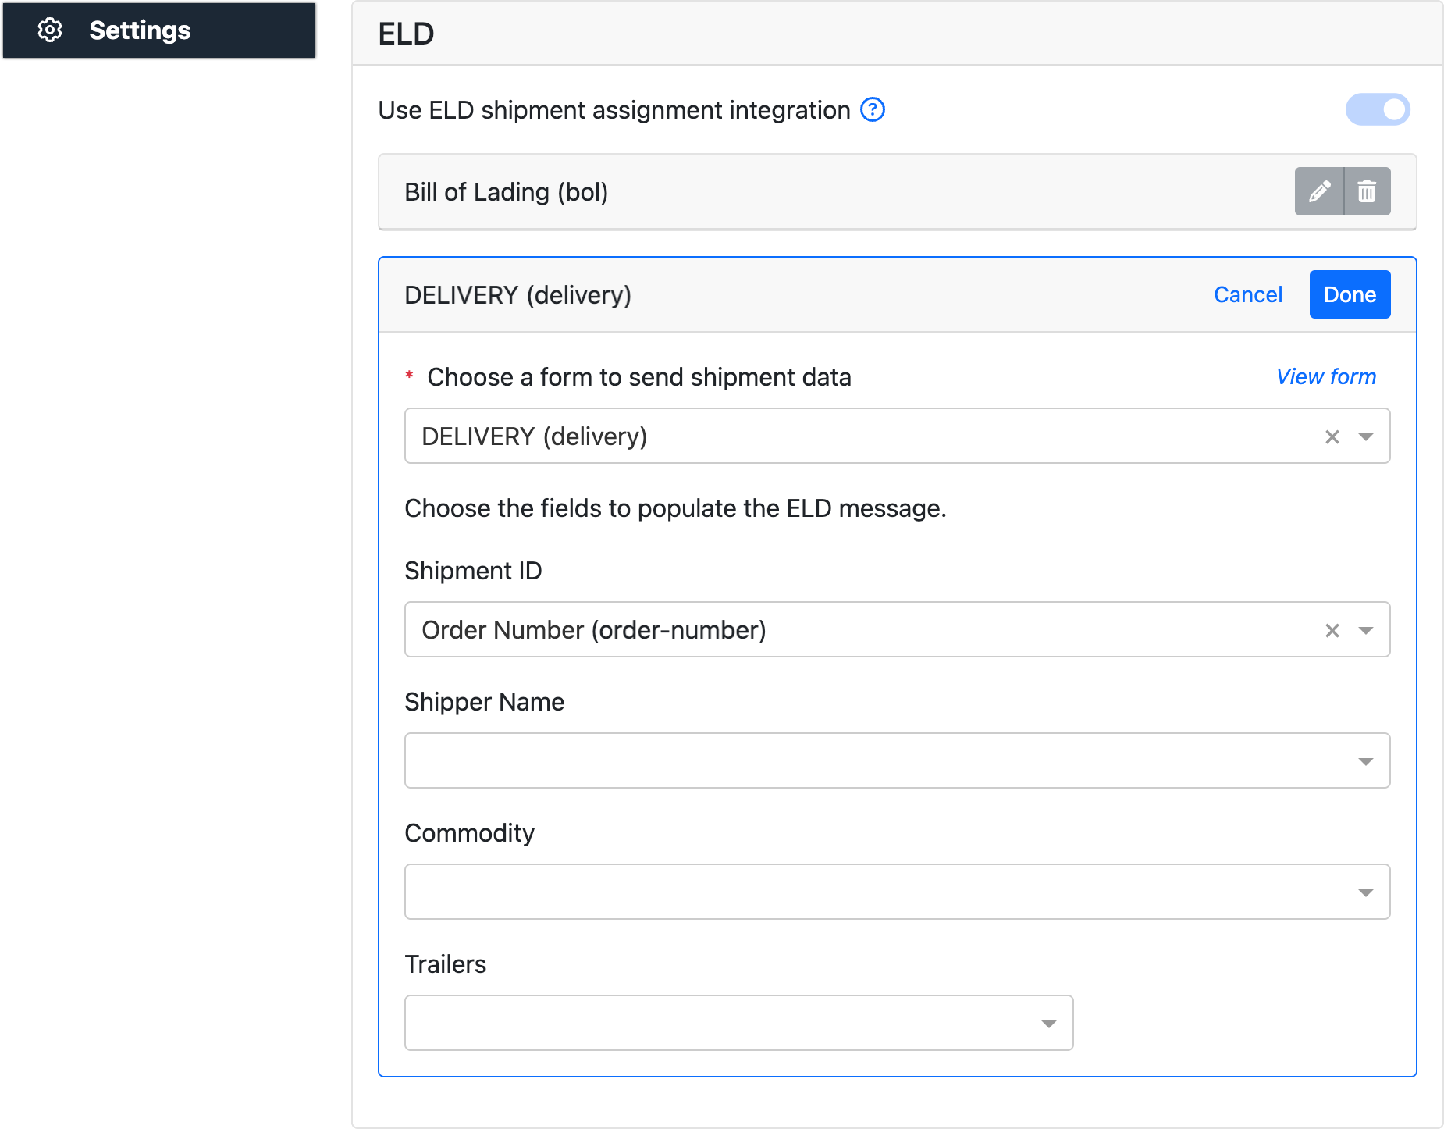
Task: Open the Shipment ID dropdown
Action: pyautogui.click(x=1364, y=629)
